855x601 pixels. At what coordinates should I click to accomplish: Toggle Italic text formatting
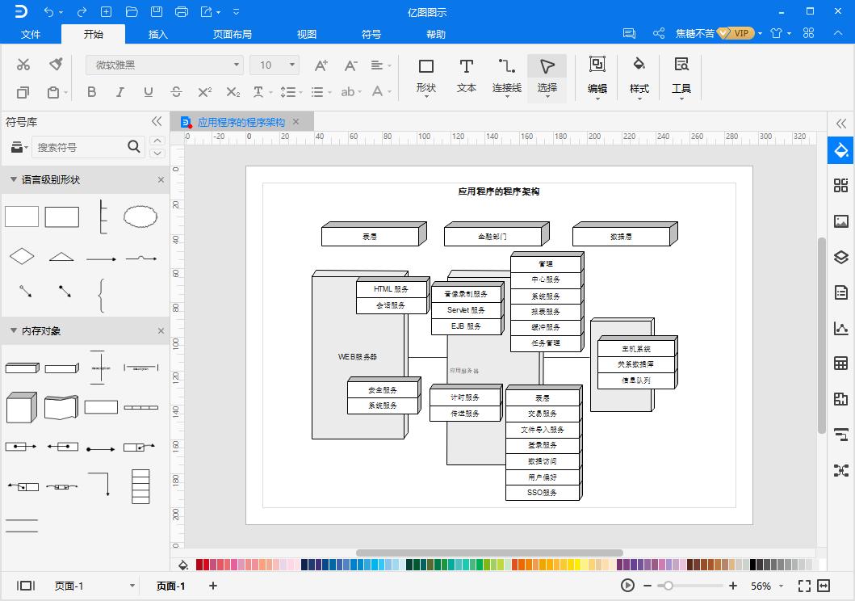(x=119, y=92)
